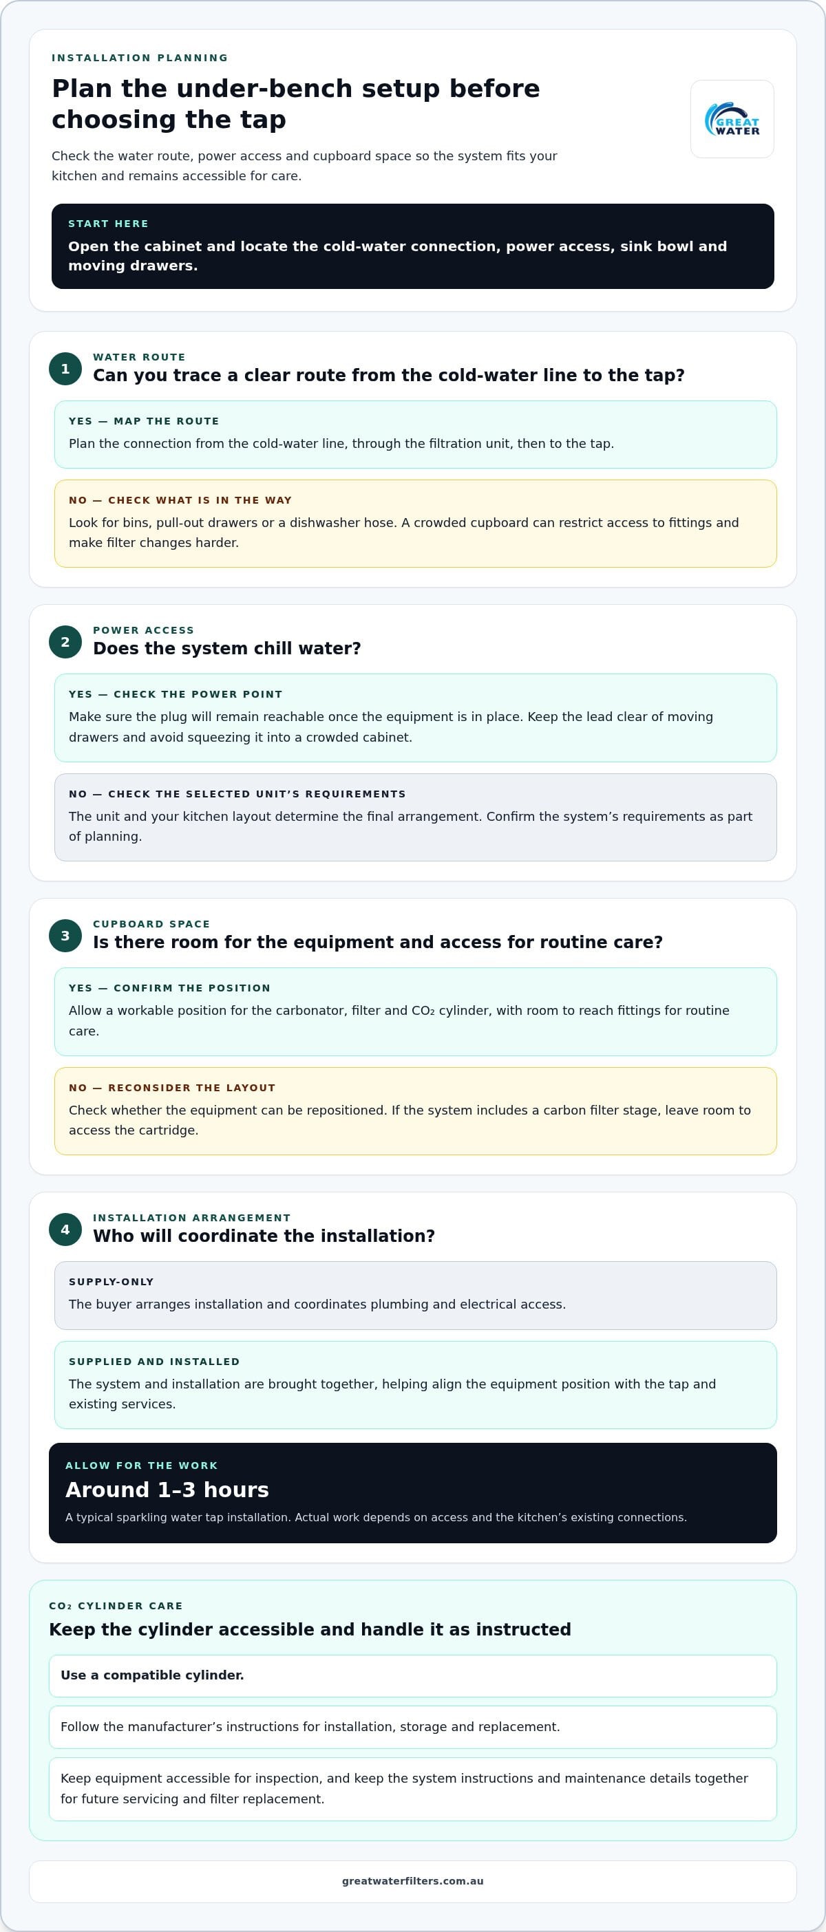Click the 'Does the system chill water?' heading
The image size is (826, 1932).
pos(226,649)
